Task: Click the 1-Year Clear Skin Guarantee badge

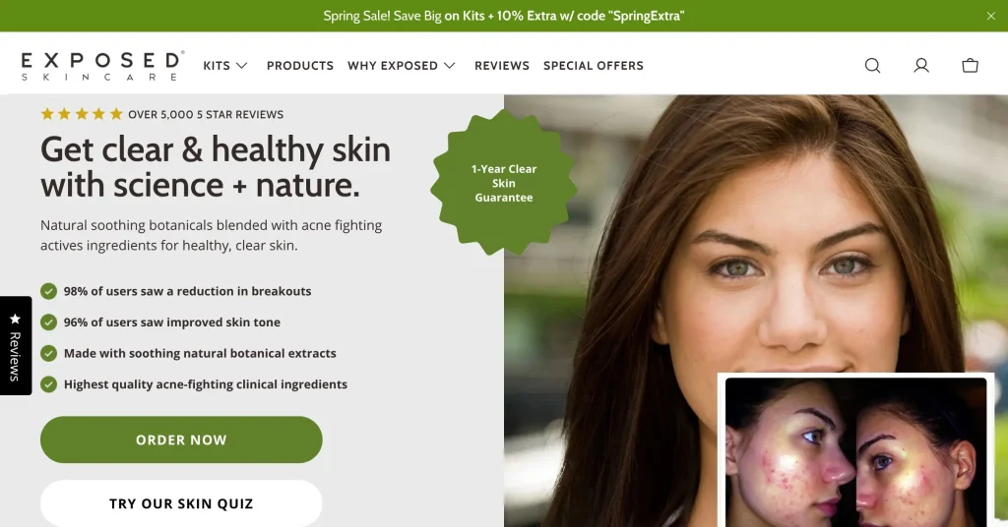Action: (503, 183)
